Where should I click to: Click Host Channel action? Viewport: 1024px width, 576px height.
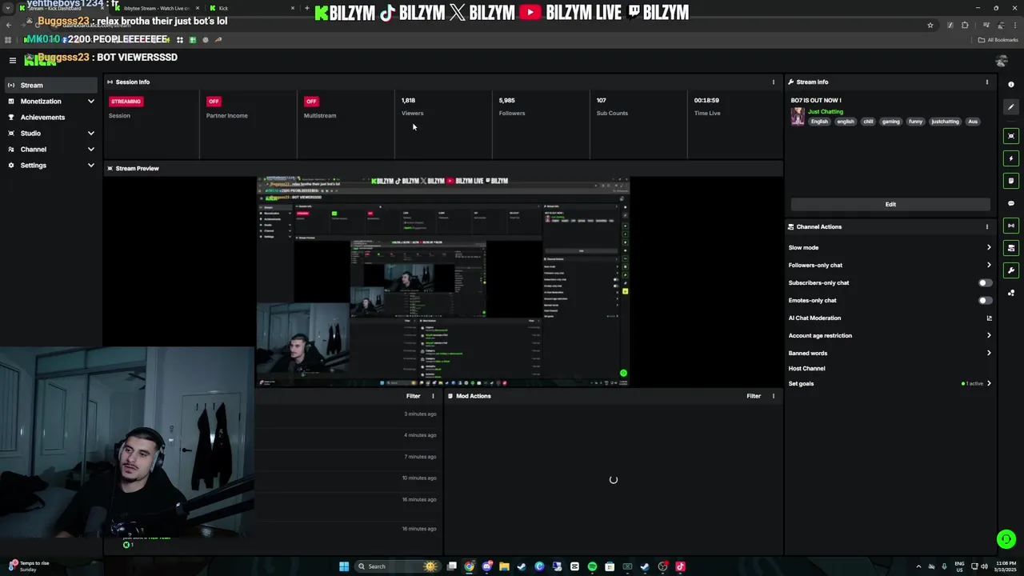tap(806, 369)
